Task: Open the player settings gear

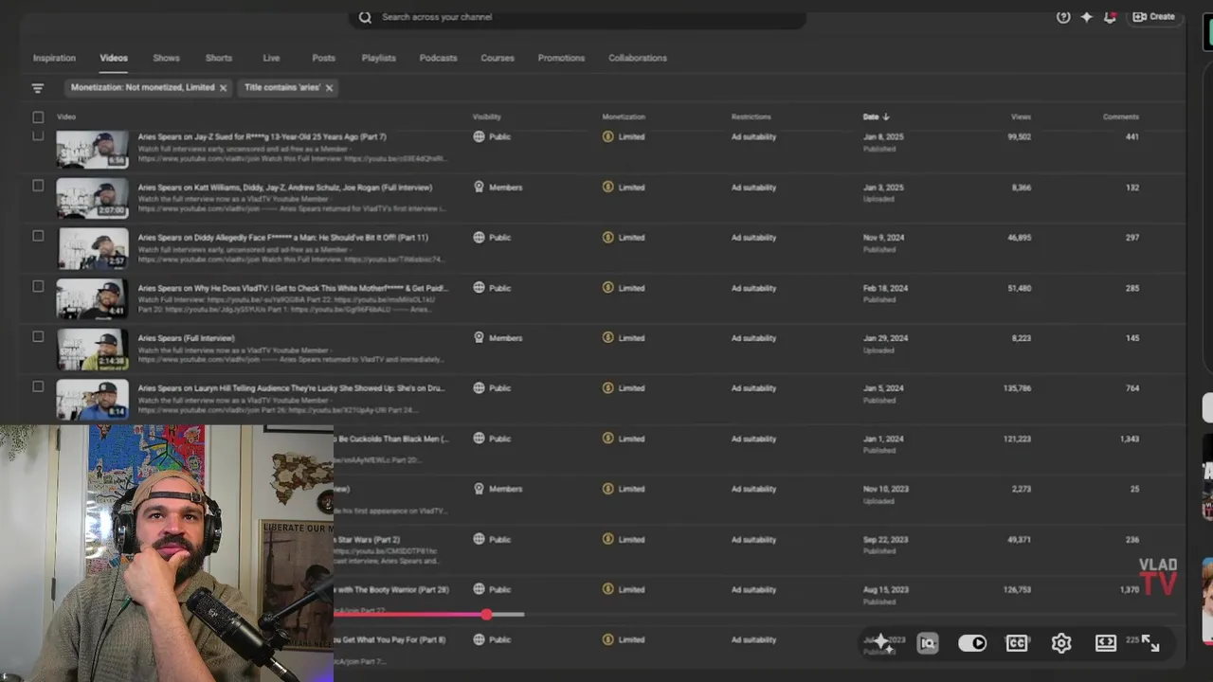Action: 1061,643
